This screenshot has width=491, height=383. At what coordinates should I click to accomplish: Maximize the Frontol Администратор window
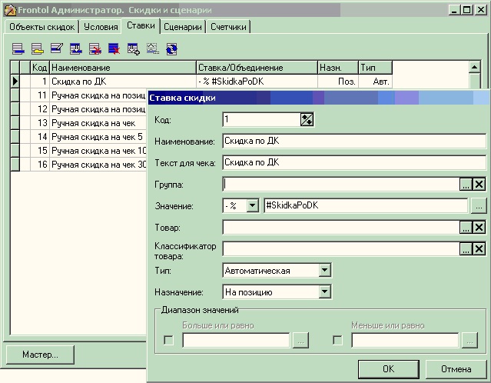466,10
